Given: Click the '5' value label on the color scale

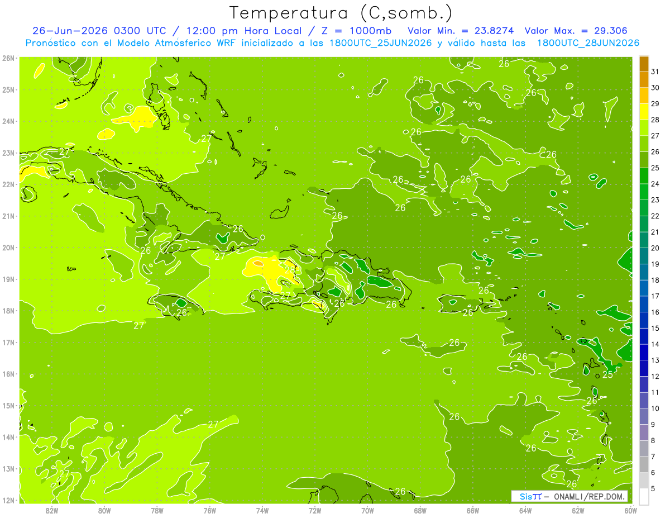Looking at the screenshot, I should pos(653,488).
